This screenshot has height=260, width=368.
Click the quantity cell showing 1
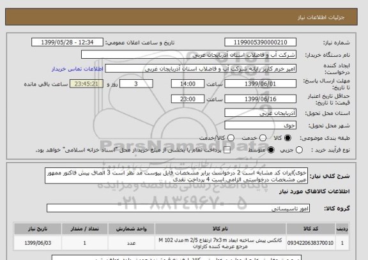[85, 243]
